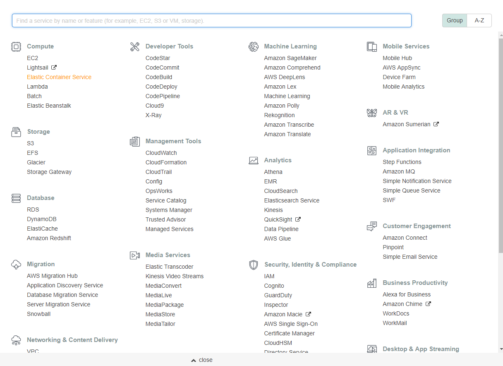
Task: Click the Media Services video icon
Action: click(x=135, y=255)
